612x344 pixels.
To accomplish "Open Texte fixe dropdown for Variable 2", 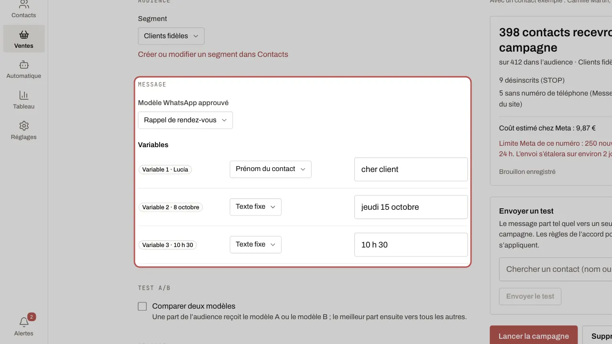I will 256,207.
